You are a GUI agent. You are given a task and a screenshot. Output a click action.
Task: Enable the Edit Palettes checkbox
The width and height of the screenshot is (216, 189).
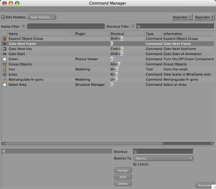coord(3,17)
